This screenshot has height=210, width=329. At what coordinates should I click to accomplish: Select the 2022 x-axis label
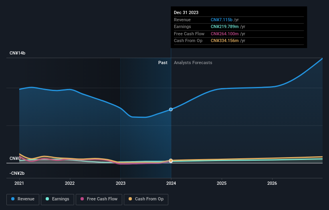click(x=70, y=183)
